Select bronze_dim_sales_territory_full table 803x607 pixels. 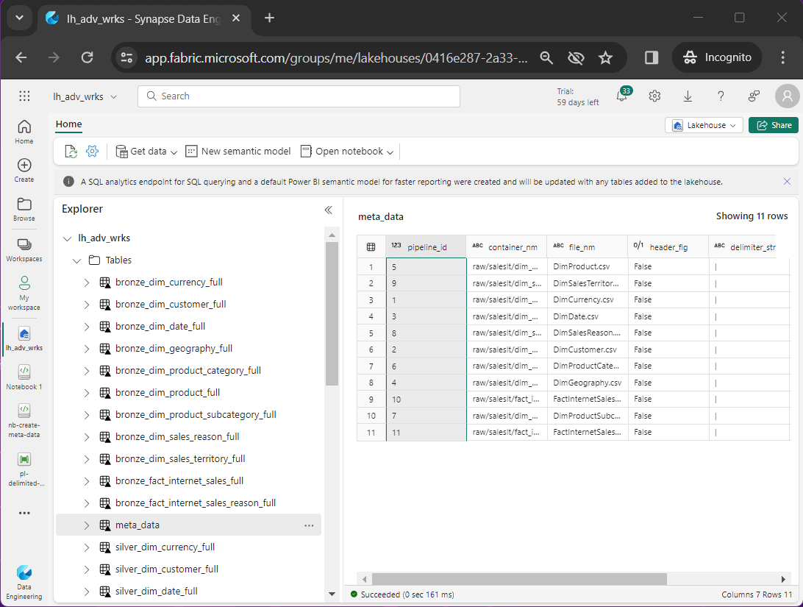coord(180,458)
